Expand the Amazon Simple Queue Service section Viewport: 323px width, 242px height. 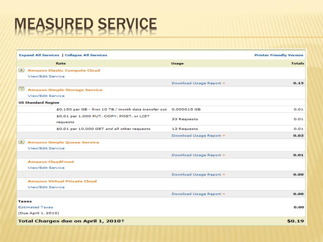pos(21,142)
